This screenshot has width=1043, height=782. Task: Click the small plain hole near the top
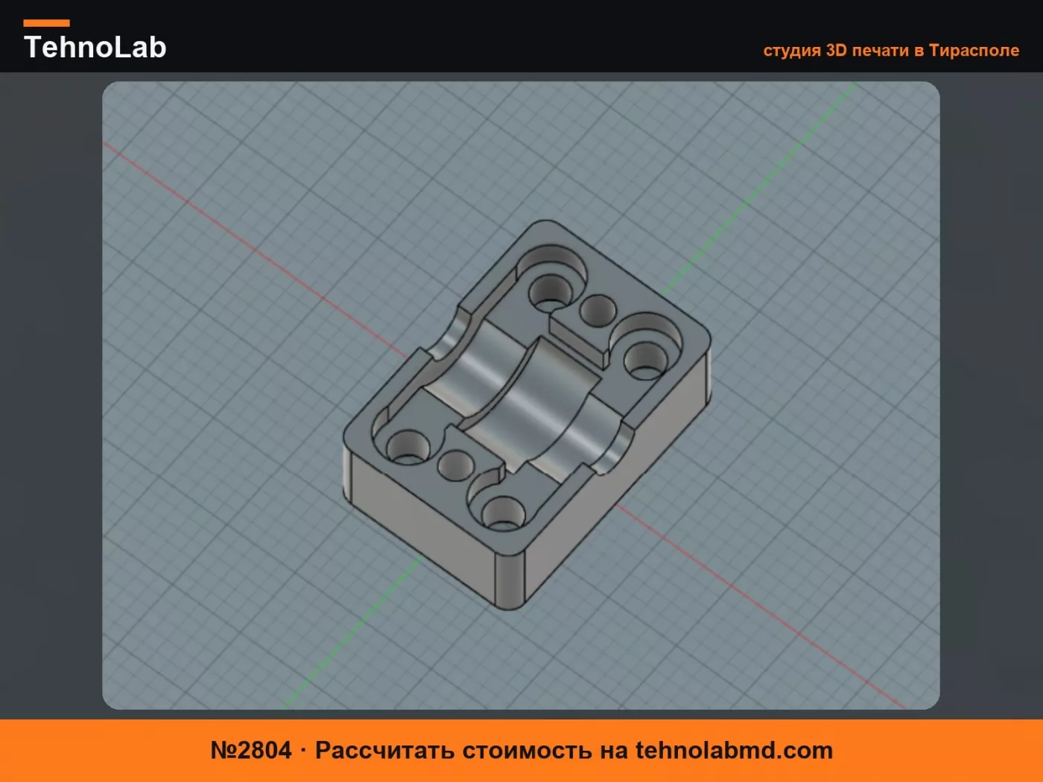pyautogui.click(x=597, y=310)
